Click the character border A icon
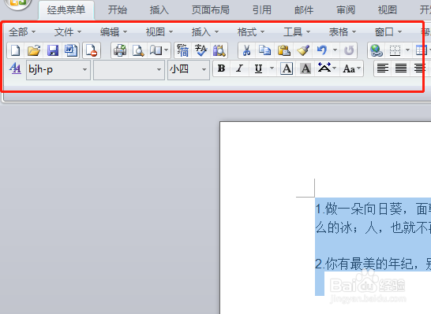Viewport: 431px width, 314px height. (287, 68)
